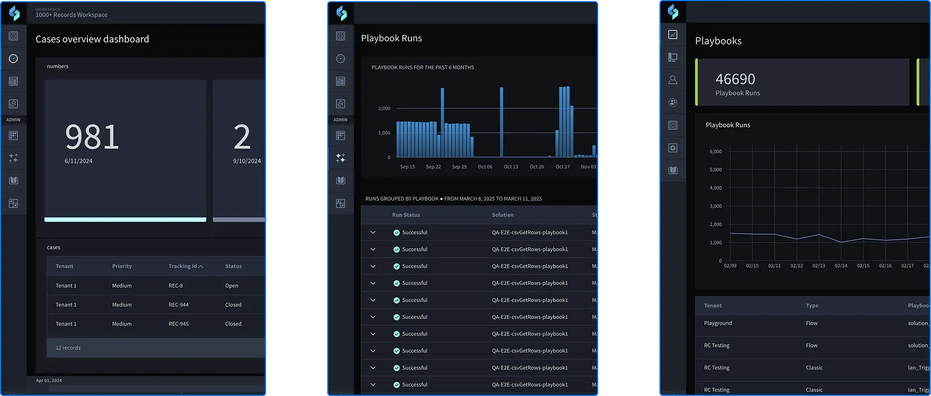Click the app logo in Playbook Runs panel
This screenshot has width=931, height=396.
(341, 13)
